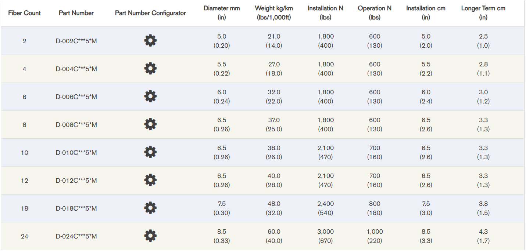The image size is (526, 251).
Task: Open the 10-fiber part number configurator gear
Action: [150, 152]
